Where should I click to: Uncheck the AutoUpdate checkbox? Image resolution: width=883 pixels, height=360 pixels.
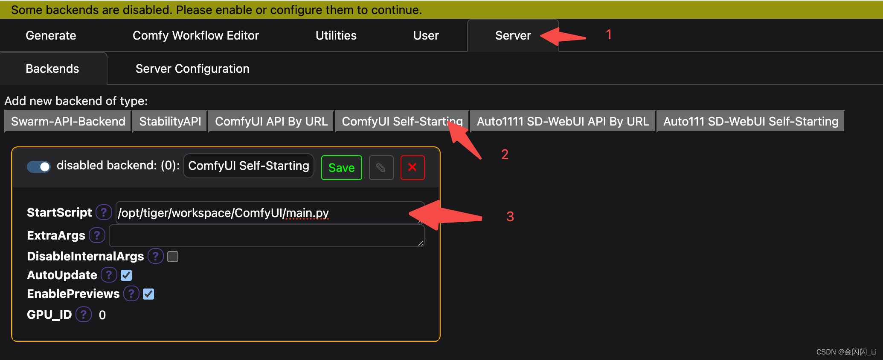click(126, 275)
